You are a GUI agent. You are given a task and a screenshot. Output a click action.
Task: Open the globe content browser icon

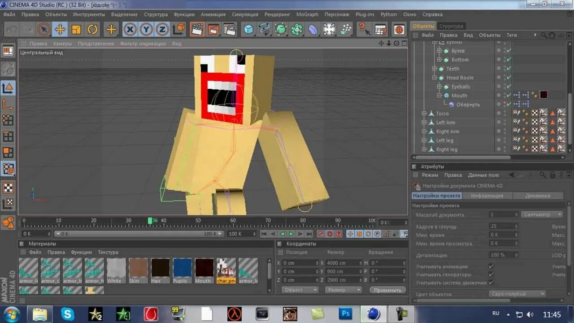[399, 30]
